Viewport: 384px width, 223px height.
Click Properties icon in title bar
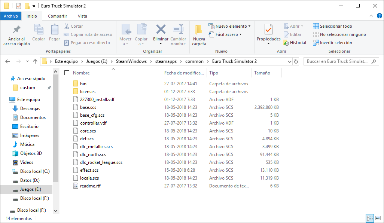click(19, 6)
